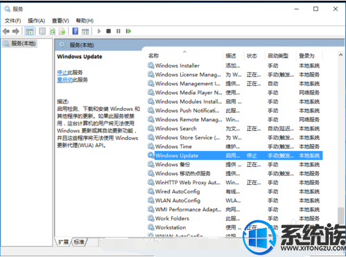Select the WLAN AutoConfig service name

coord(178,201)
